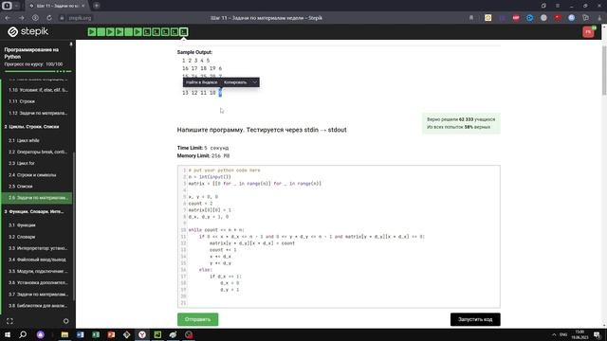Bookmark this page with bookmark icon
Image resolution: width=607 pixels, height=341 pixels.
point(471,18)
